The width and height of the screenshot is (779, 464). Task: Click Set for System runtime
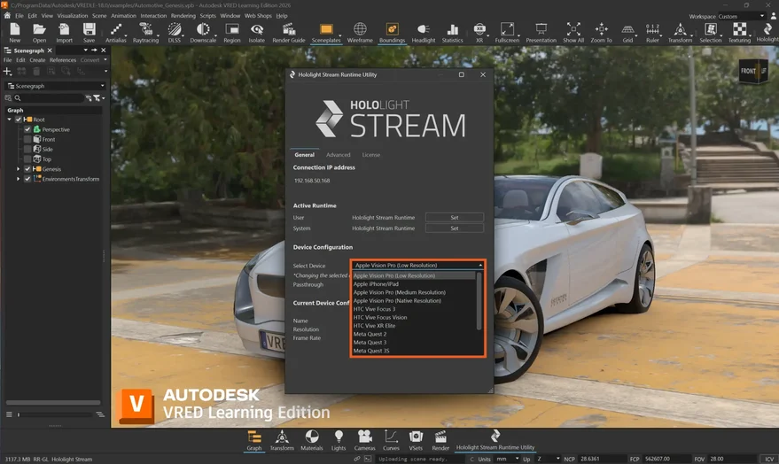click(455, 228)
